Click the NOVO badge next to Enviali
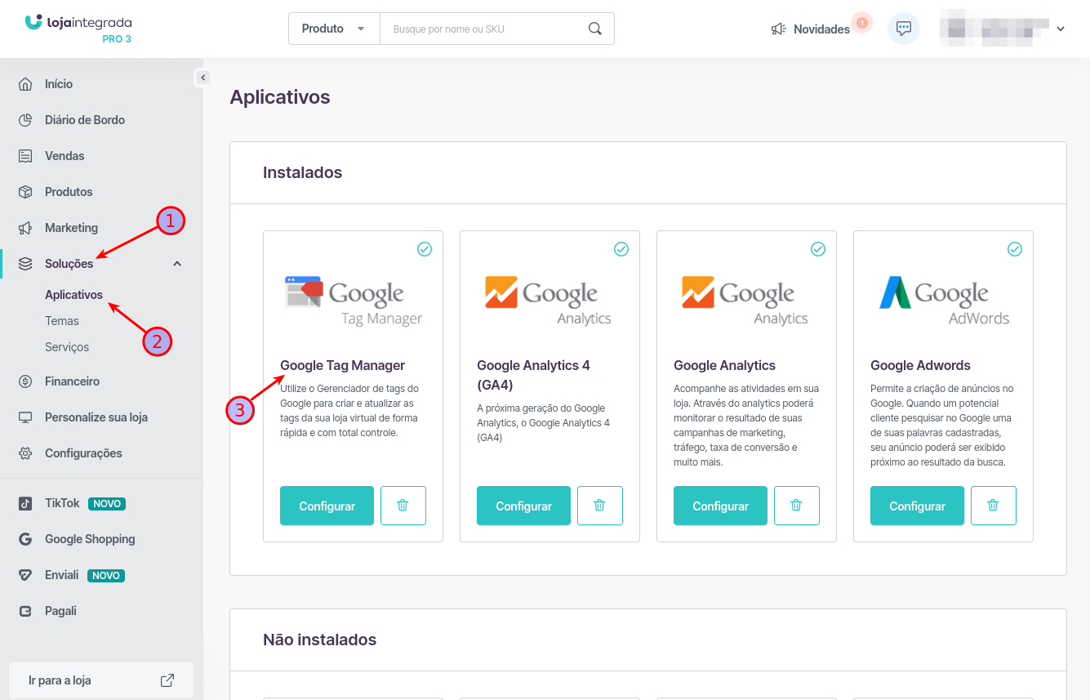Viewport: 1090px width, 700px height. tap(106, 575)
